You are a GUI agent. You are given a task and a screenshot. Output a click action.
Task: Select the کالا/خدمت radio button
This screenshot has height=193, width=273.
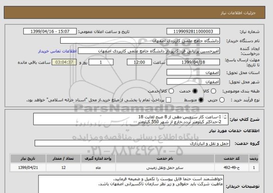(171, 91)
